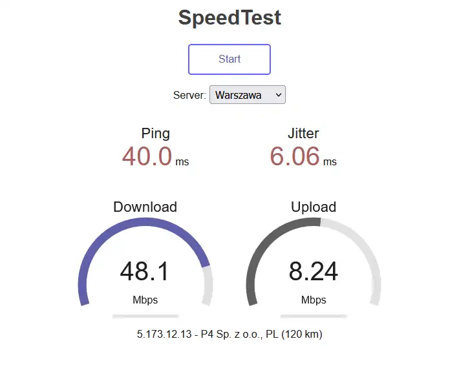Click the Upload heading
This screenshot has width=470, height=381.
tap(314, 207)
